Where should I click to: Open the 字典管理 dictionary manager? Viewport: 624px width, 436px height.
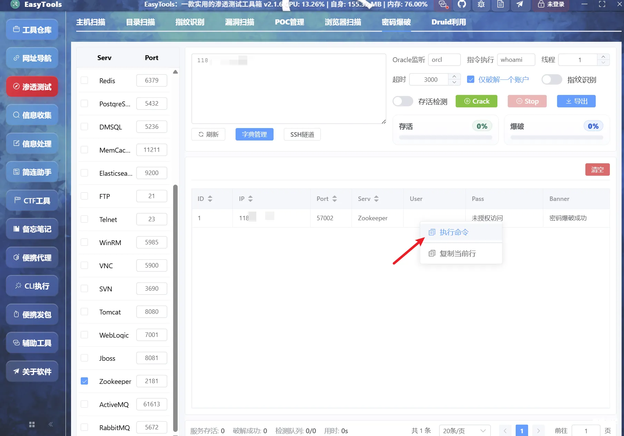(x=254, y=134)
